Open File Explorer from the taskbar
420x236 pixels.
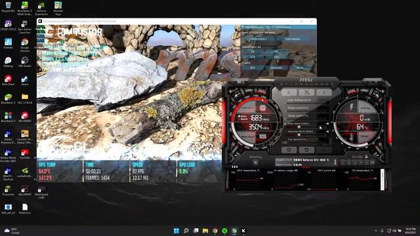pyautogui.click(x=205, y=231)
